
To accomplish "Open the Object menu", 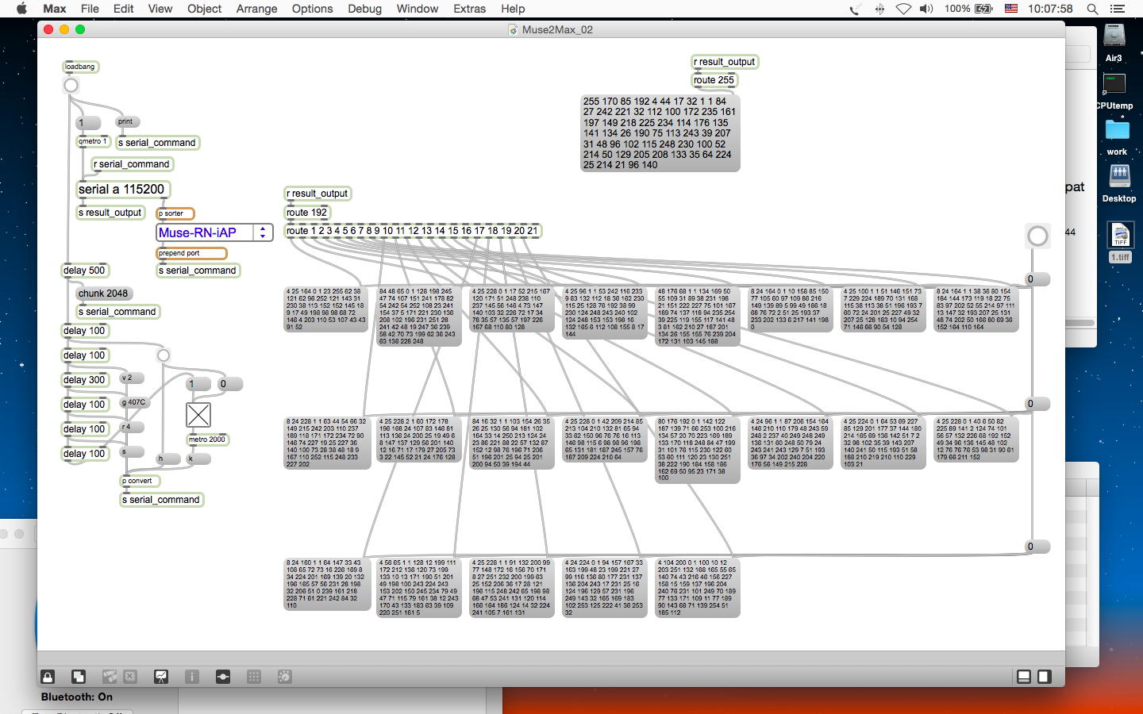I will click(204, 9).
